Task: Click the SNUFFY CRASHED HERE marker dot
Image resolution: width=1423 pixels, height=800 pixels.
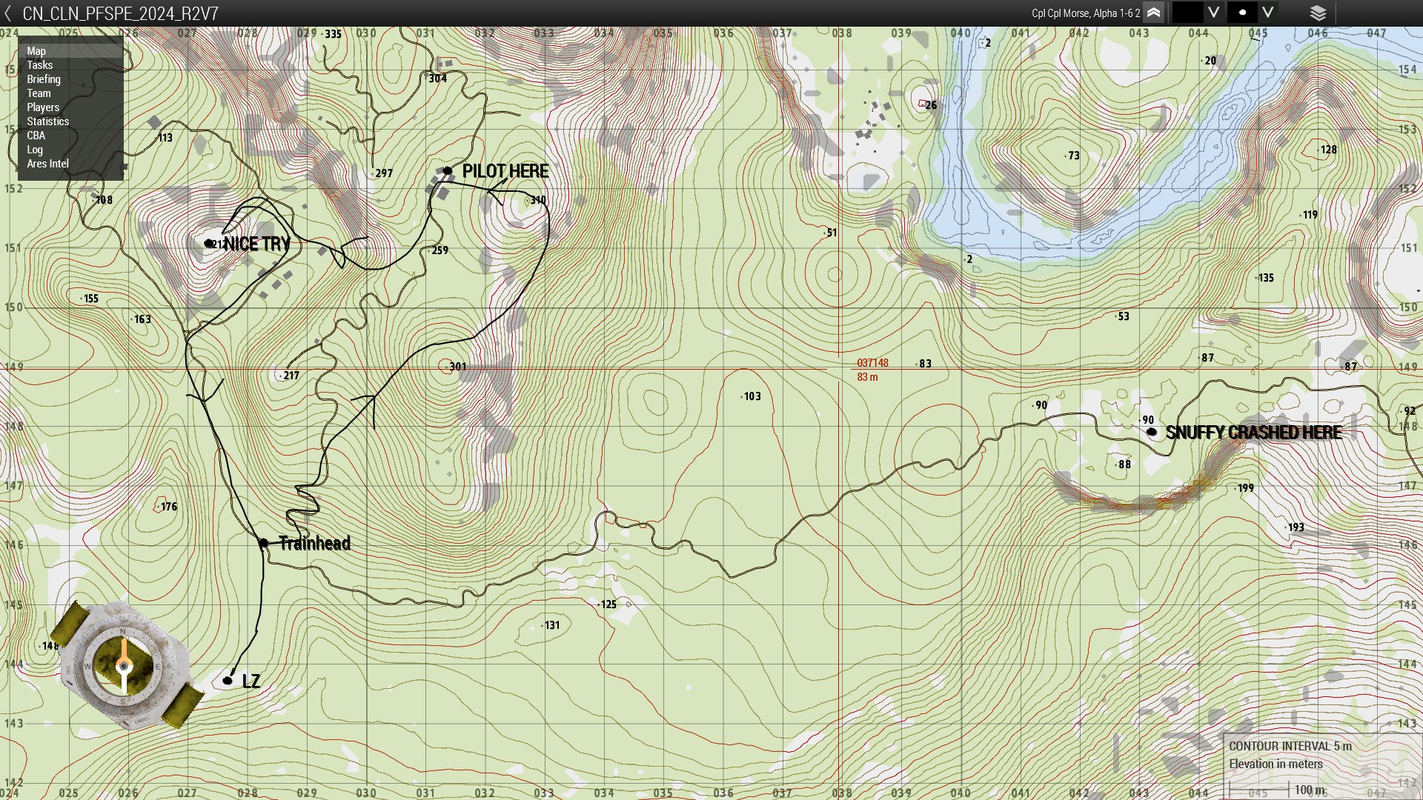Action: 1151,432
